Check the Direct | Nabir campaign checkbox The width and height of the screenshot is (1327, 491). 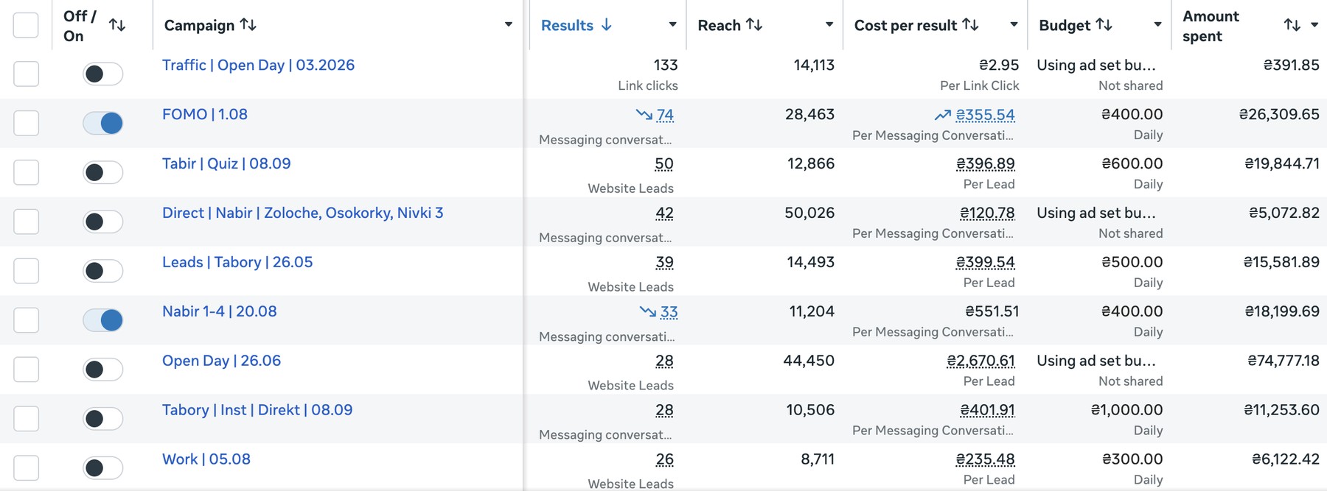pos(26,222)
